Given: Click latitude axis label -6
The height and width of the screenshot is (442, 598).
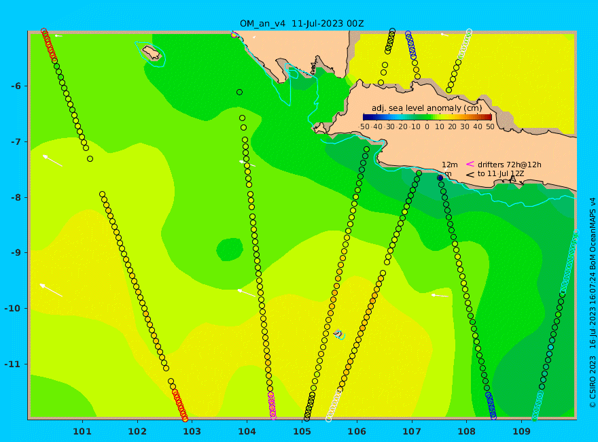Looking at the screenshot, I should tap(16, 86).
